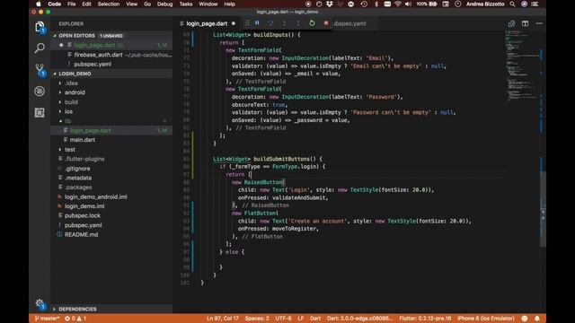The height and width of the screenshot is (323, 575).
Task: Open the File menu
Action: 72,4
